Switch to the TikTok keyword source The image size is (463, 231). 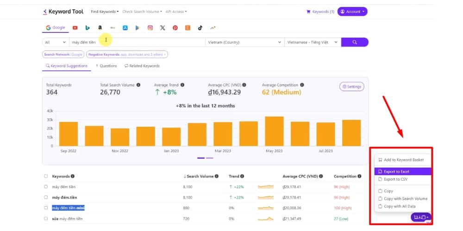point(200,28)
